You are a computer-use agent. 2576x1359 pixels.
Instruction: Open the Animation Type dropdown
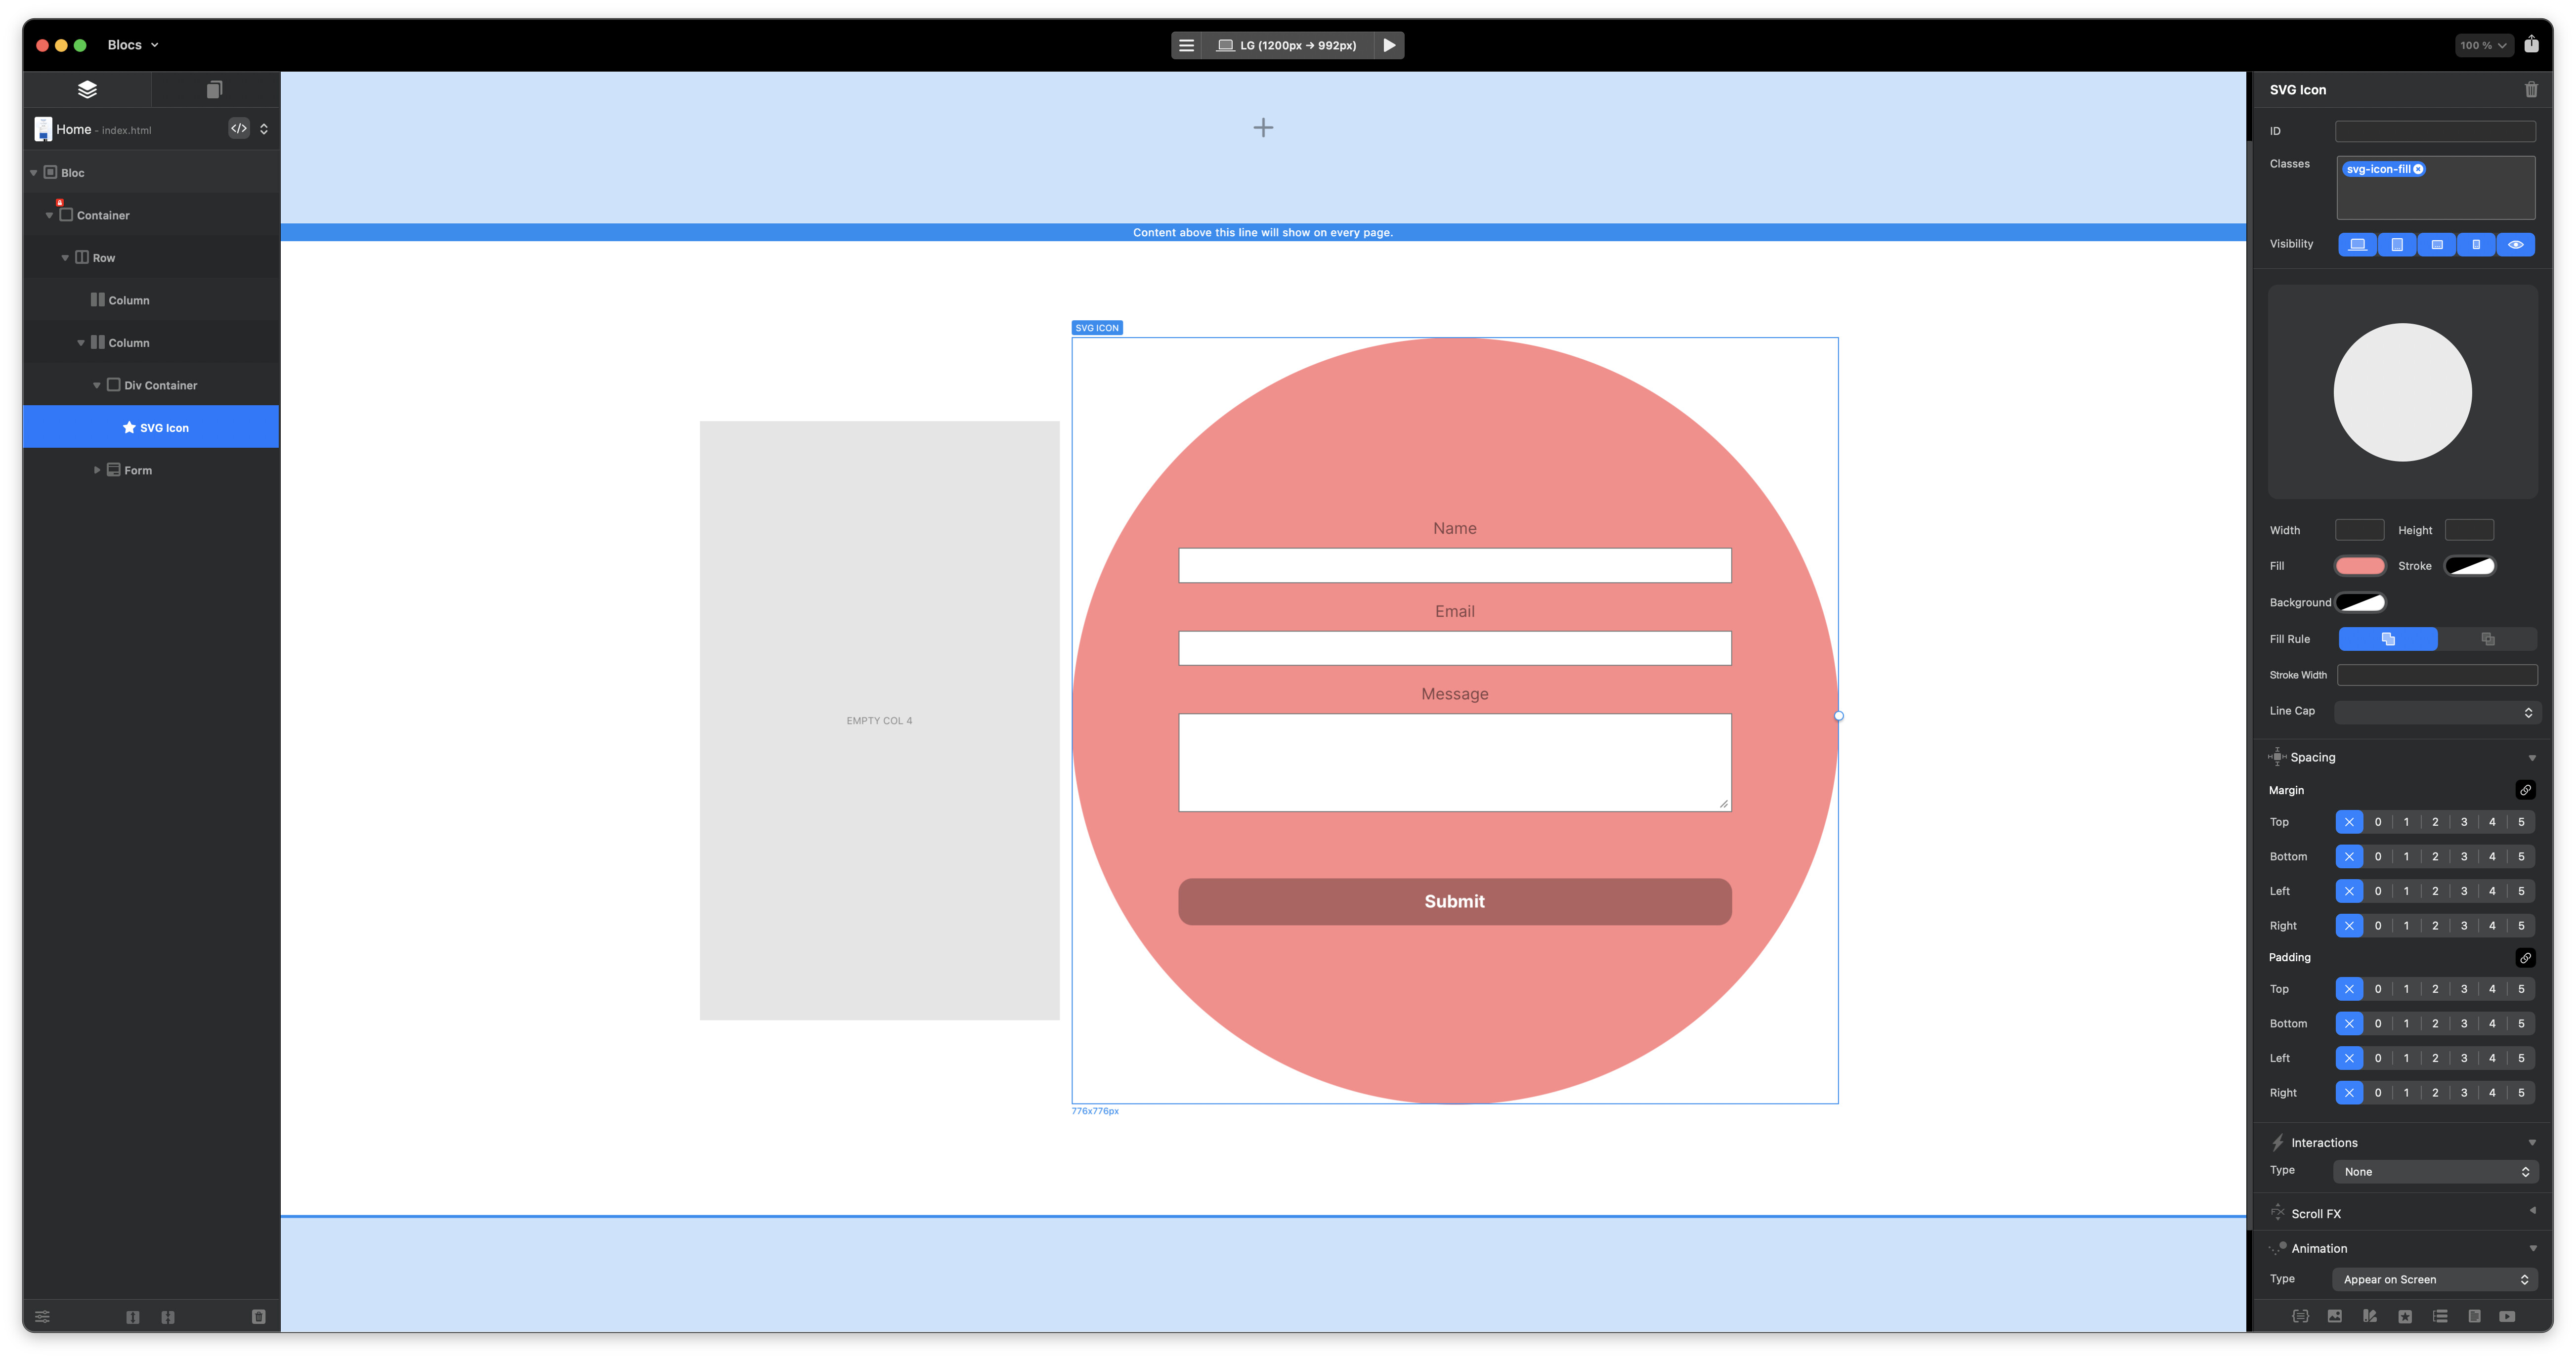[2435, 1280]
